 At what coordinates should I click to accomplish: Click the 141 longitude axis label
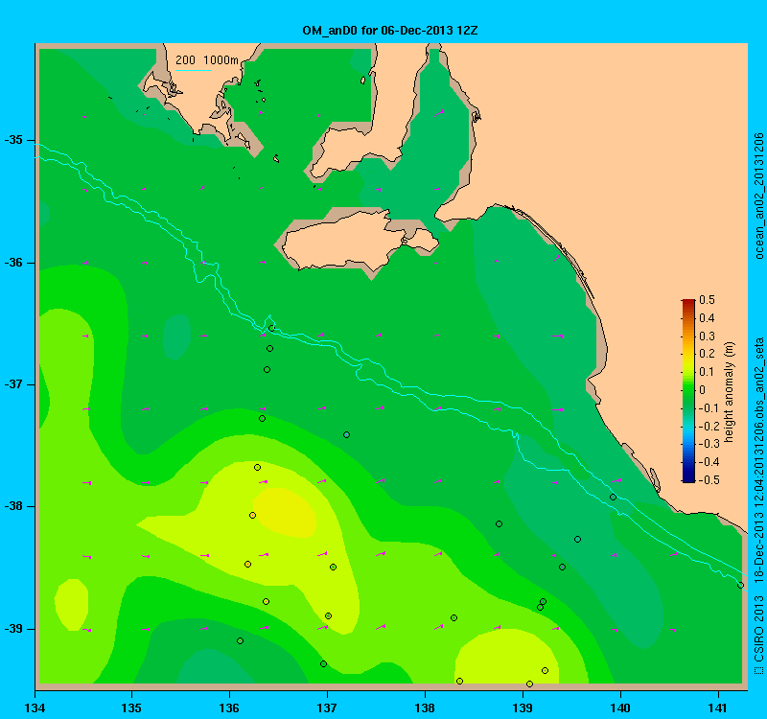pos(718,708)
